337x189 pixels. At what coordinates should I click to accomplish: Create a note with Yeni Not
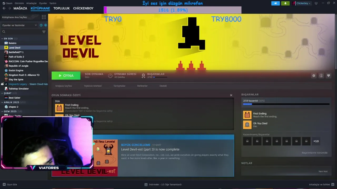tap(323, 171)
